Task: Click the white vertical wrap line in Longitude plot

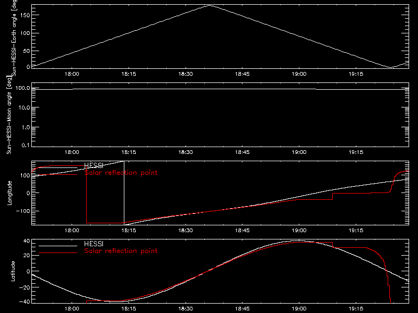Action: 124,192
